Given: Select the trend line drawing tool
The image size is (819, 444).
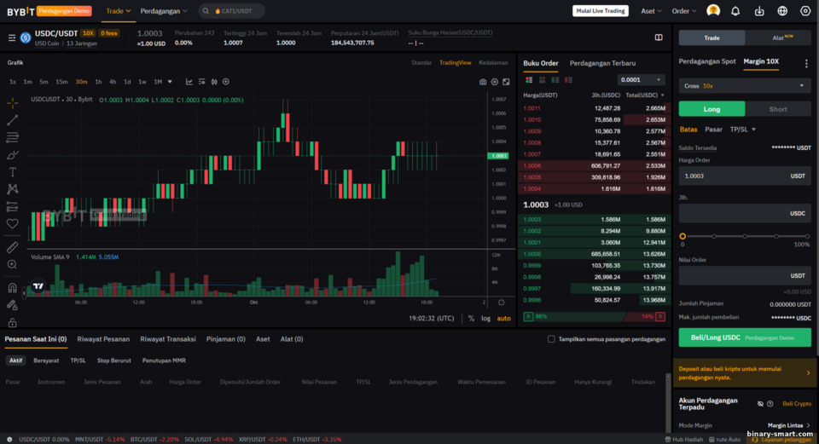Looking at the screenshot, I should point(13,120).
